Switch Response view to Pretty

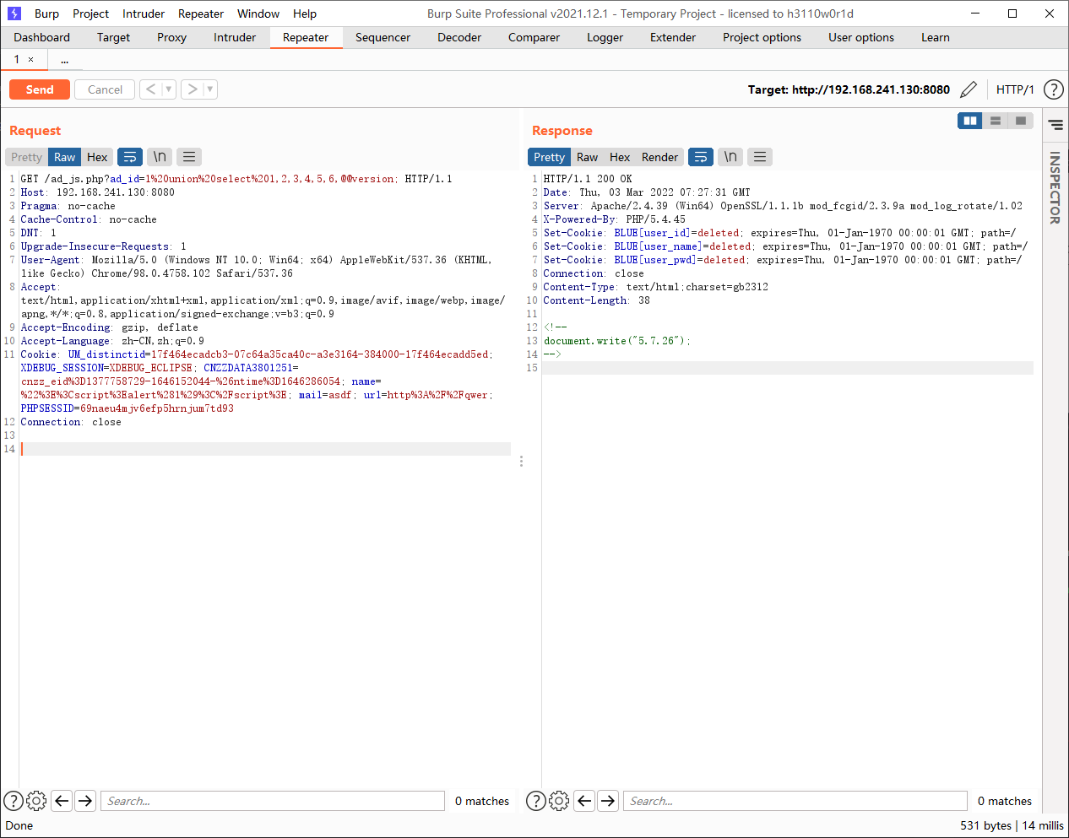549,157
